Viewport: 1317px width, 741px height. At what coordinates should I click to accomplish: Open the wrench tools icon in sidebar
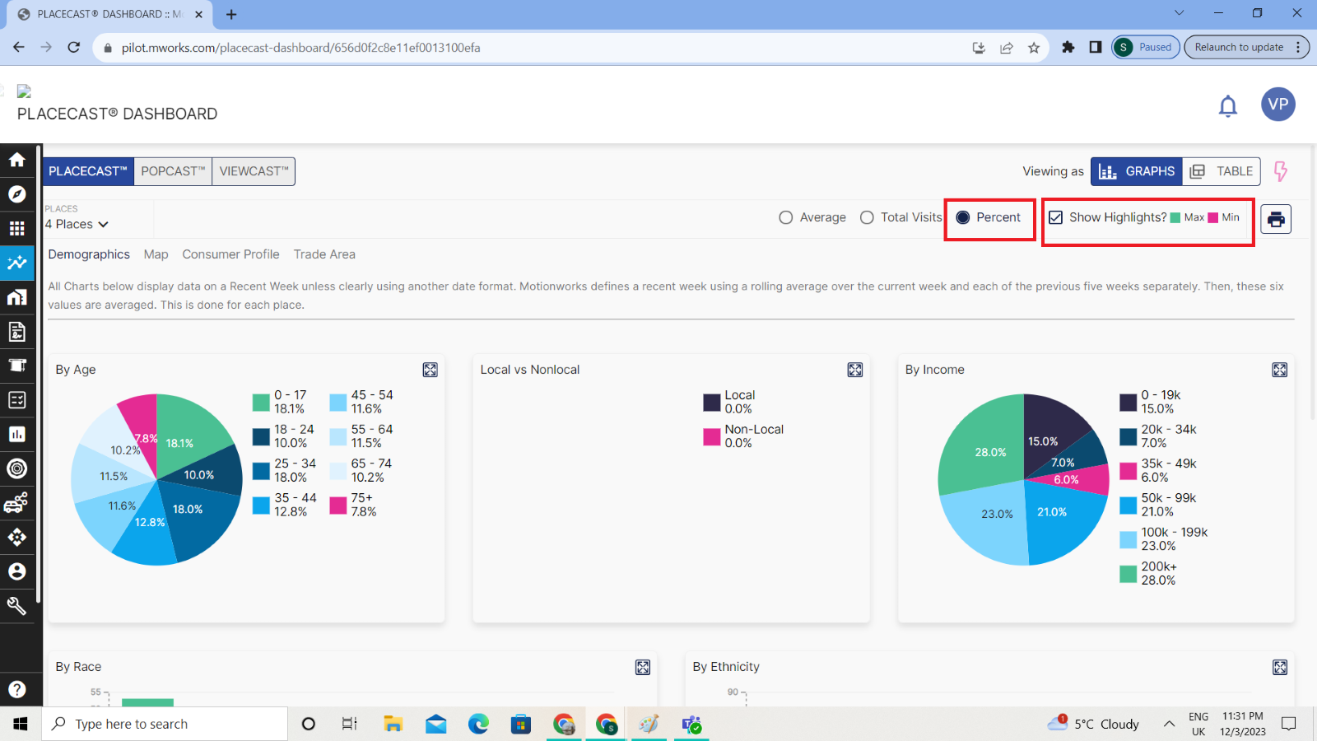point(17,606)
